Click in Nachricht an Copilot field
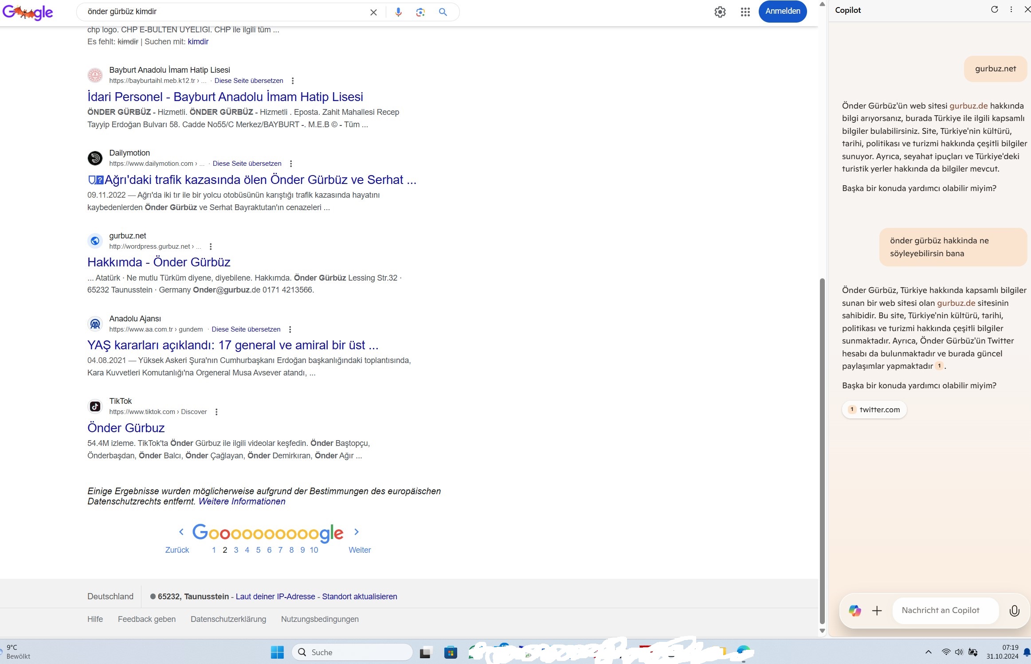1031x664 pixels. pos(945,610)
